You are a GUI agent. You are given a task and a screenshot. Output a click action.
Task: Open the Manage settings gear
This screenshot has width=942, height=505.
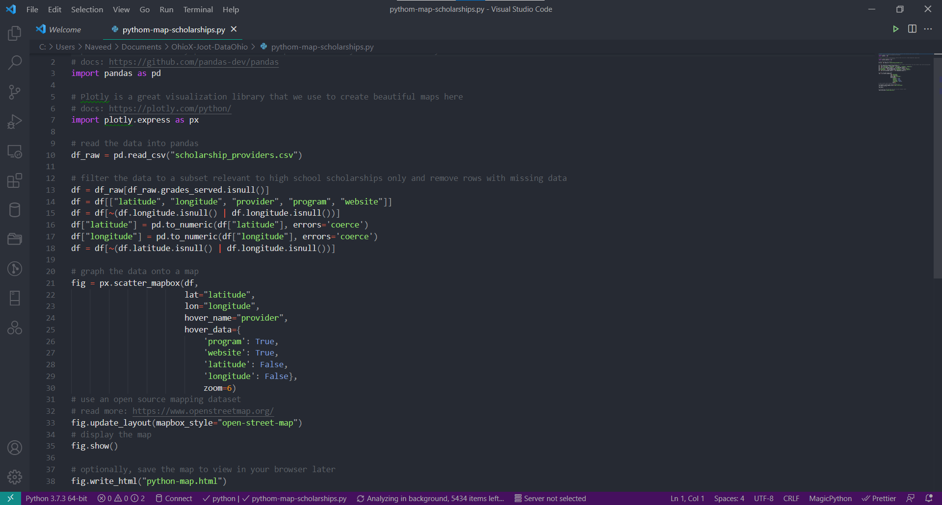15,477
